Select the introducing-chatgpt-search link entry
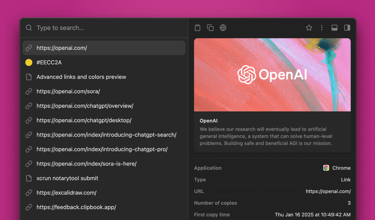The width and height of the screenshot is (375, 220). [x=104, y=135]
